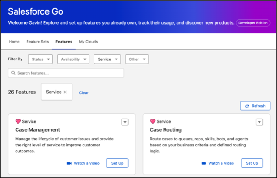Click the Refresh button
The width and height of the screenshot is (277, 178).
point(255,106)
